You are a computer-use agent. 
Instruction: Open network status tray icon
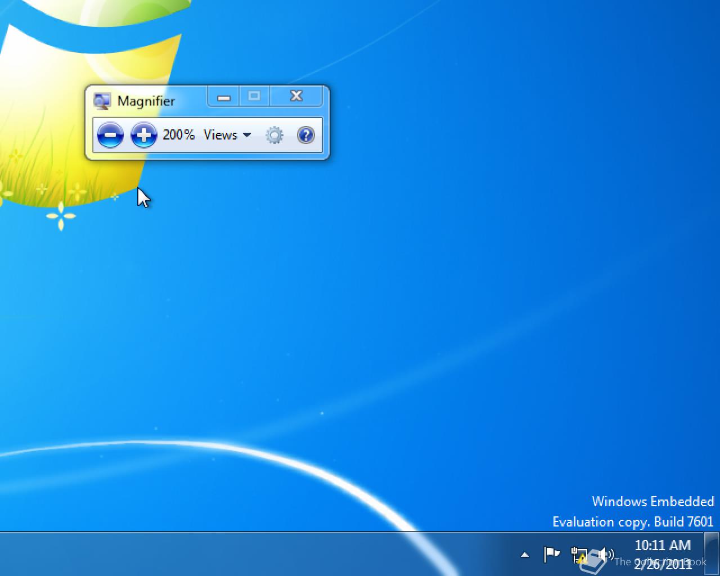[x=579, y=555]
